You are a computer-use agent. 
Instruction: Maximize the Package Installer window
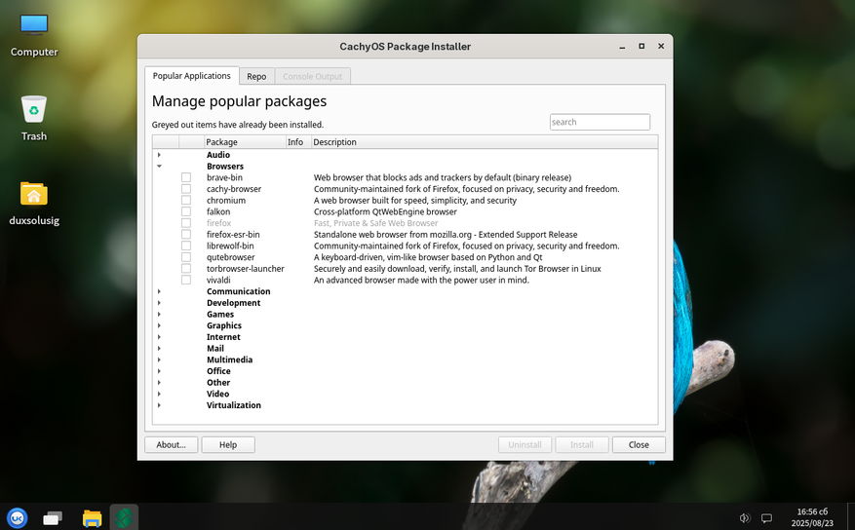(641, 47)
